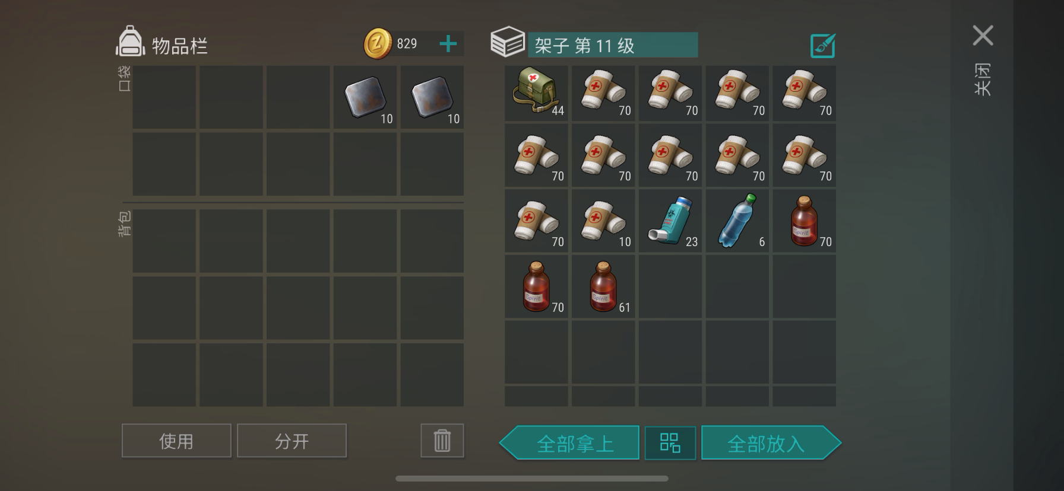Click the gold coin balance icon
This screenshot has height=491, width=1064.
[378, 44]
